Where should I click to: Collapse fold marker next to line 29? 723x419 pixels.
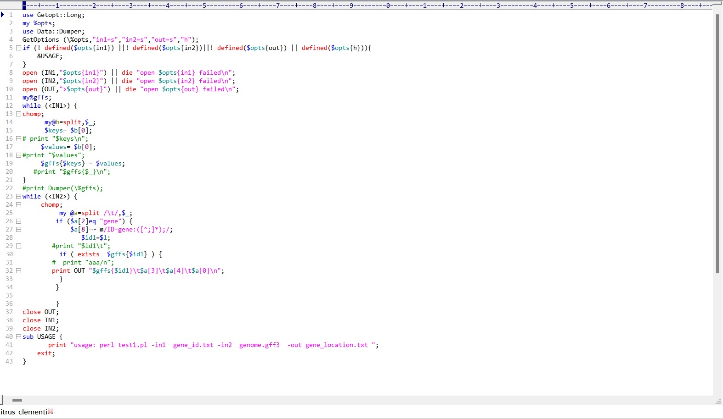click(x=18, y=246)
